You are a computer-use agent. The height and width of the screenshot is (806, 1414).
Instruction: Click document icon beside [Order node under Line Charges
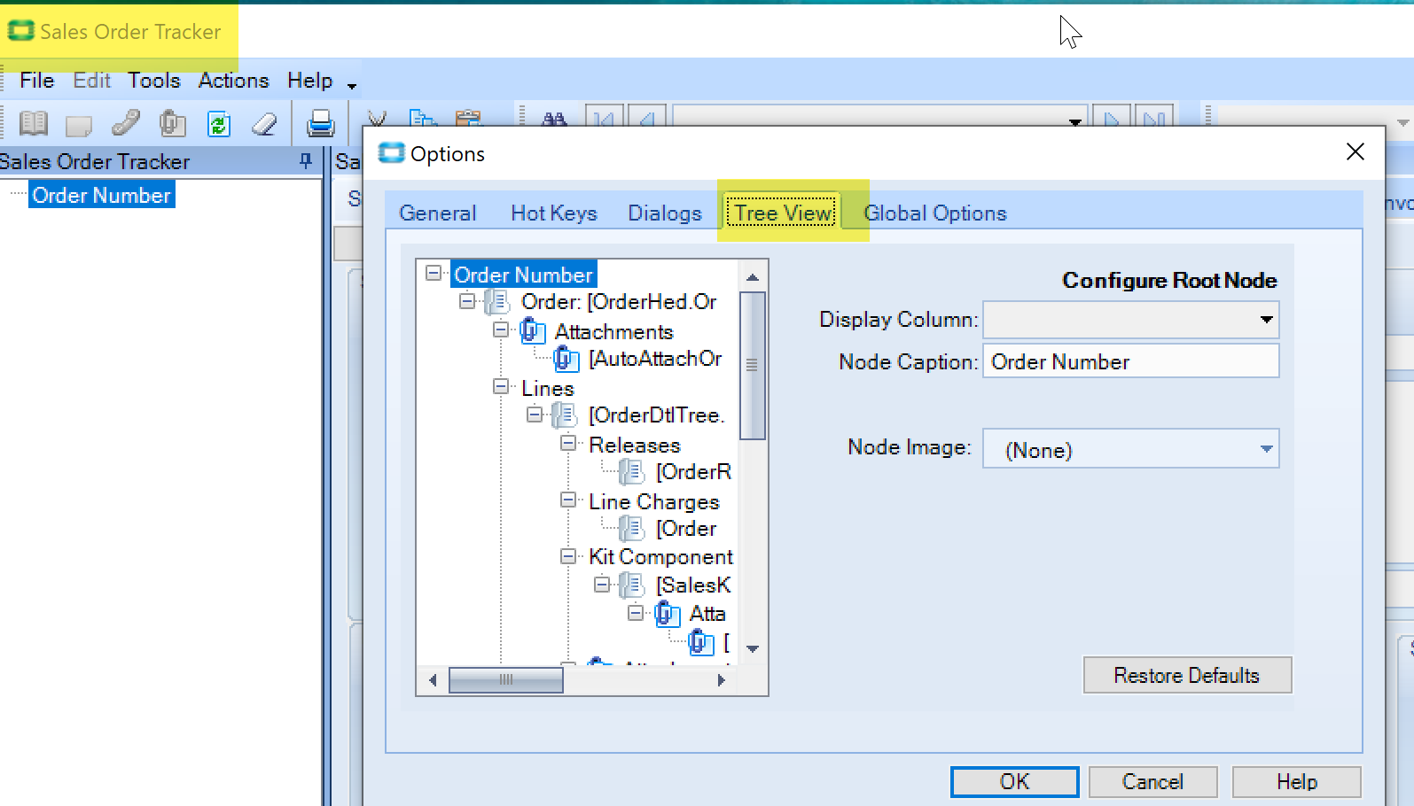point(631,529)
